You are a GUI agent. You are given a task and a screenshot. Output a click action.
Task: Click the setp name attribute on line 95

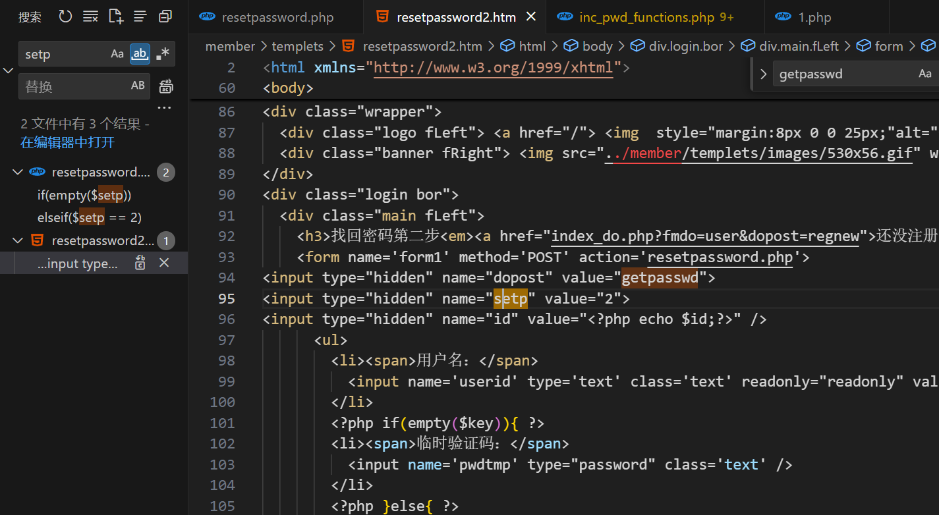(x=511, y=299)
